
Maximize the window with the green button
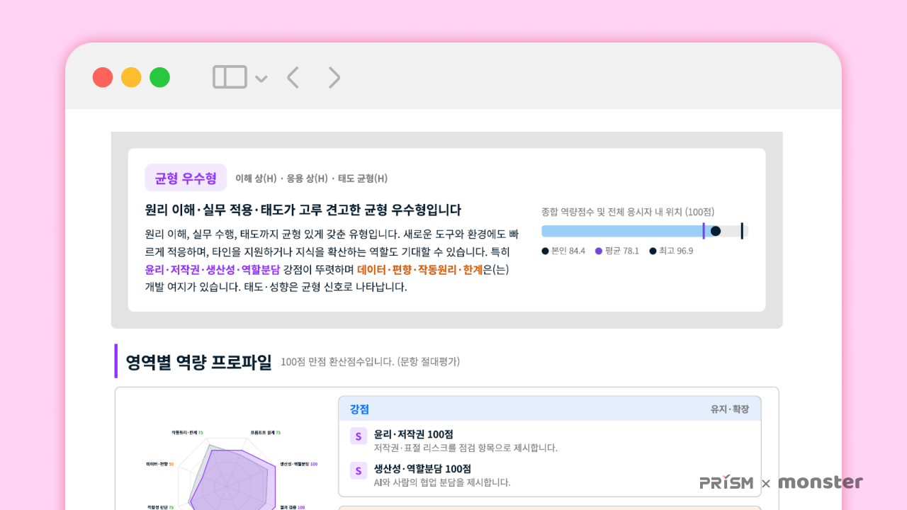(159, 77)
